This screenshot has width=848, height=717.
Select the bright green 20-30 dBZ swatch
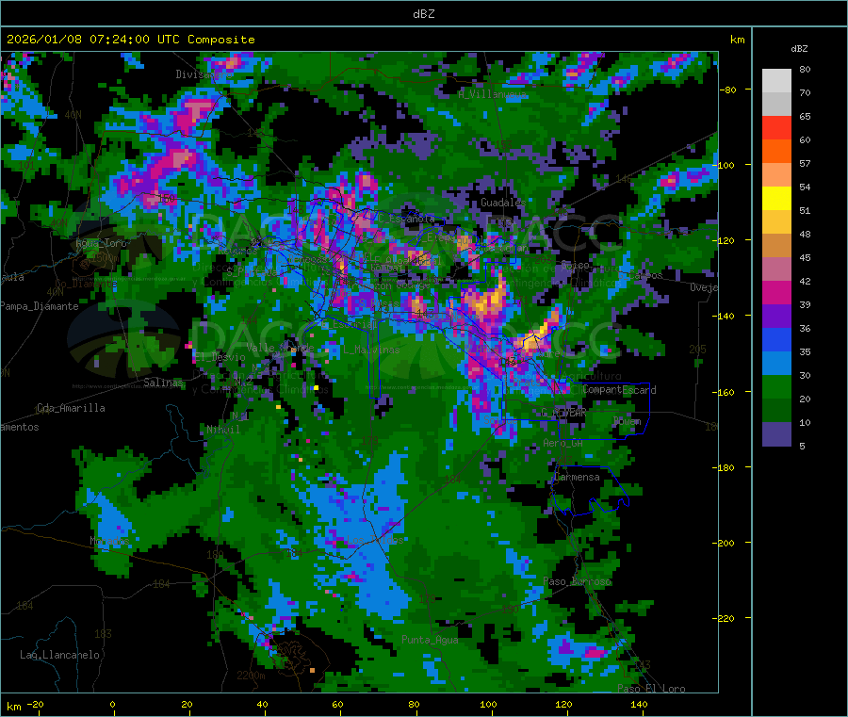776,387
